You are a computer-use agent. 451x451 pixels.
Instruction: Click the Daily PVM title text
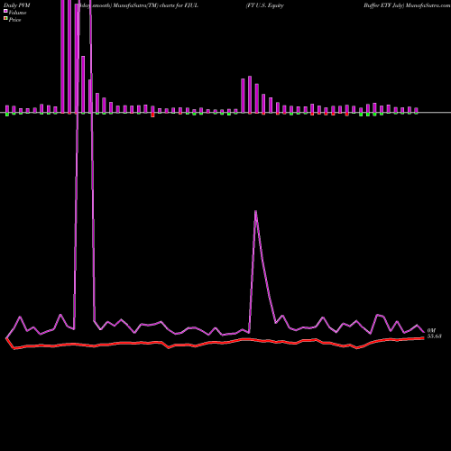(x=17, y=5)
